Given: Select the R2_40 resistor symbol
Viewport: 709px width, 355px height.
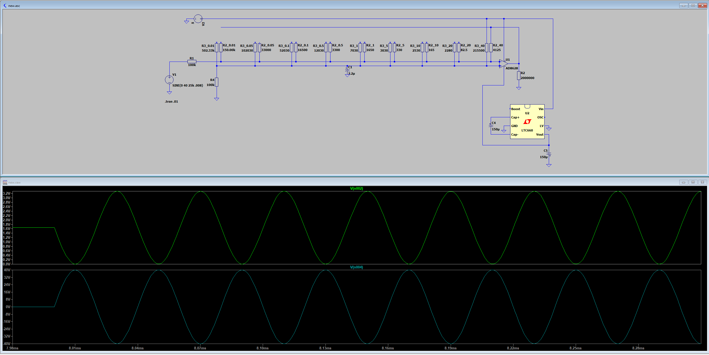Looking at the screenshot, I should point(491,47).
